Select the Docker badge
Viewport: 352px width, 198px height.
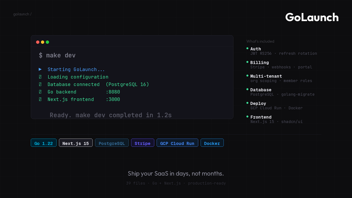pos(212,143)
